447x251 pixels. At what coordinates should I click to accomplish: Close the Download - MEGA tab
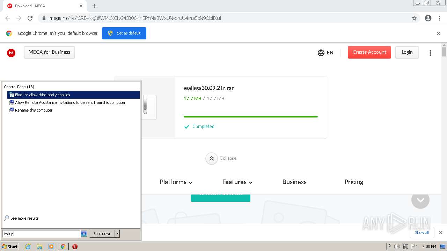coord(81,6)
